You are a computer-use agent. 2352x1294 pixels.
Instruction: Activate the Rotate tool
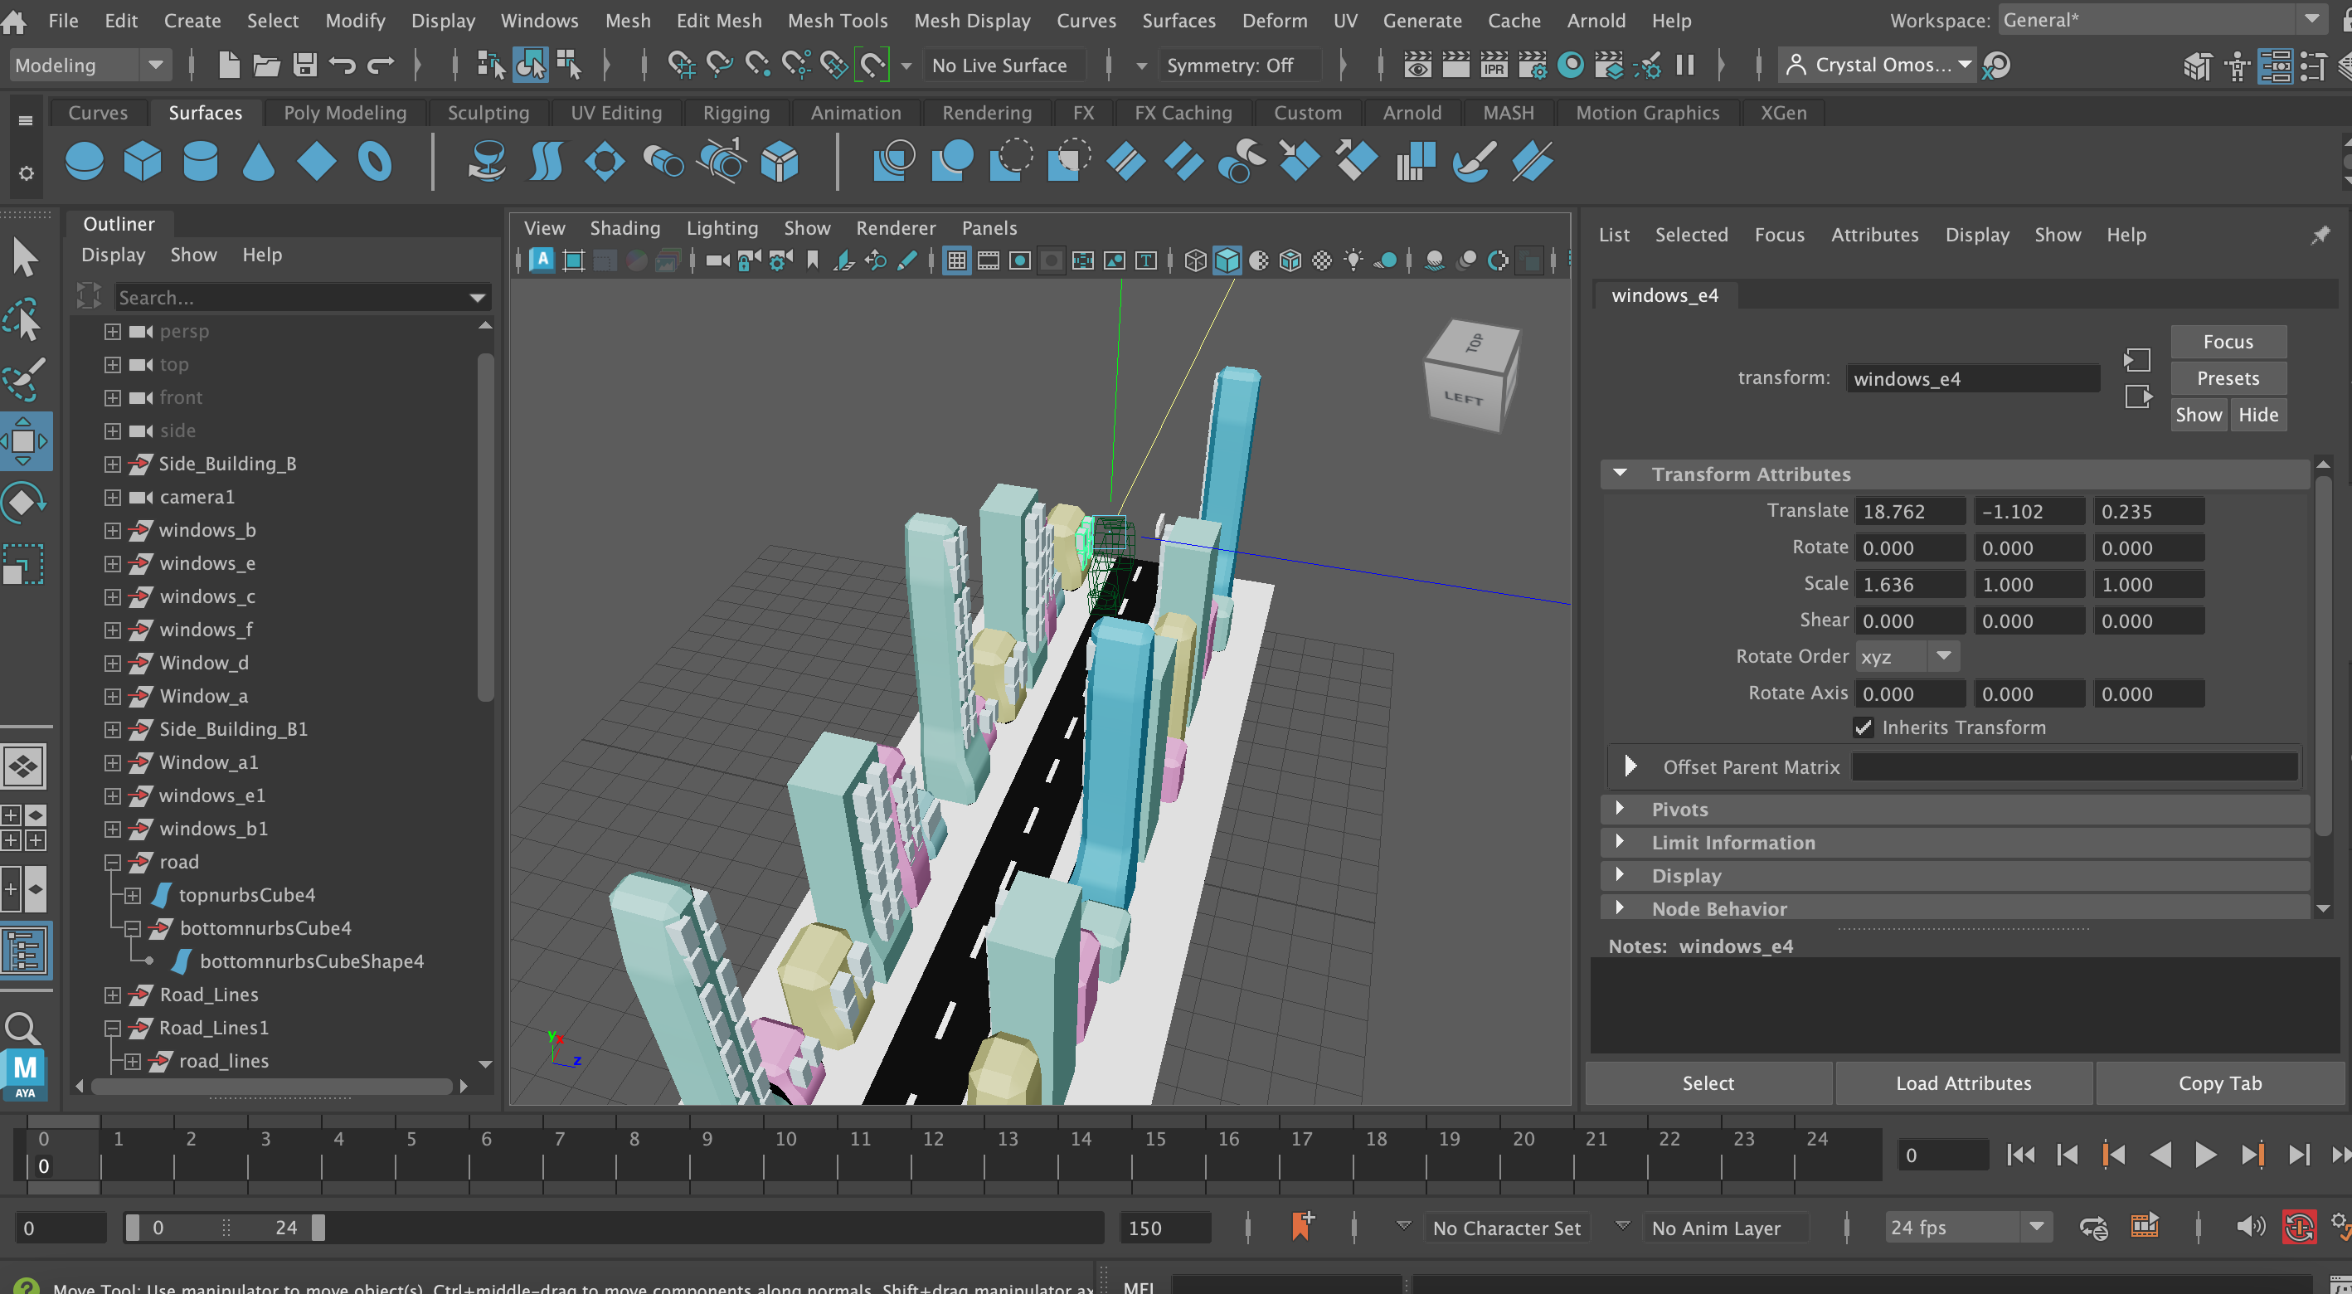pyautogui.click(x=25, y=503)
